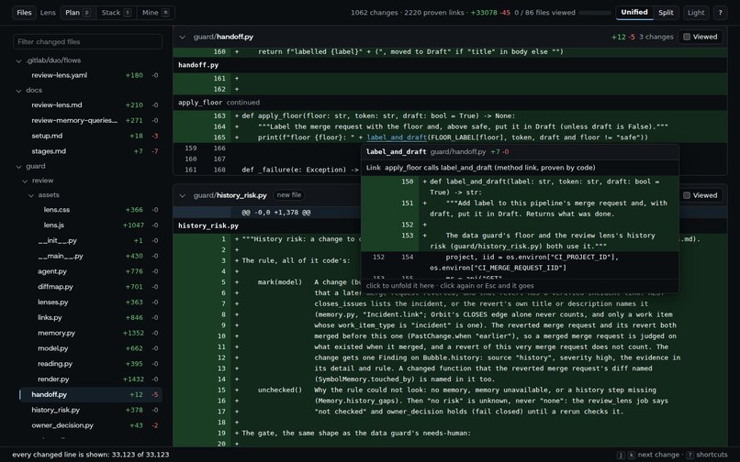Viewport: 740px width, 462px height.
Task: Click the hunk header @@ -0,0 +1,378 @@
Action: [276, 213]
